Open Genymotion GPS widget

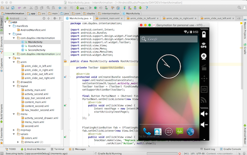pos(204,45)
